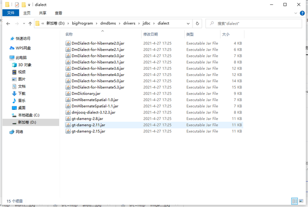Open 3D 对象 folder in the sidebar
This screenshot has height=207, width=308.
[x=25, y=65]
